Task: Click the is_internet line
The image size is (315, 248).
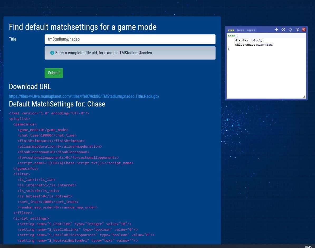Action: click(47, 185)
